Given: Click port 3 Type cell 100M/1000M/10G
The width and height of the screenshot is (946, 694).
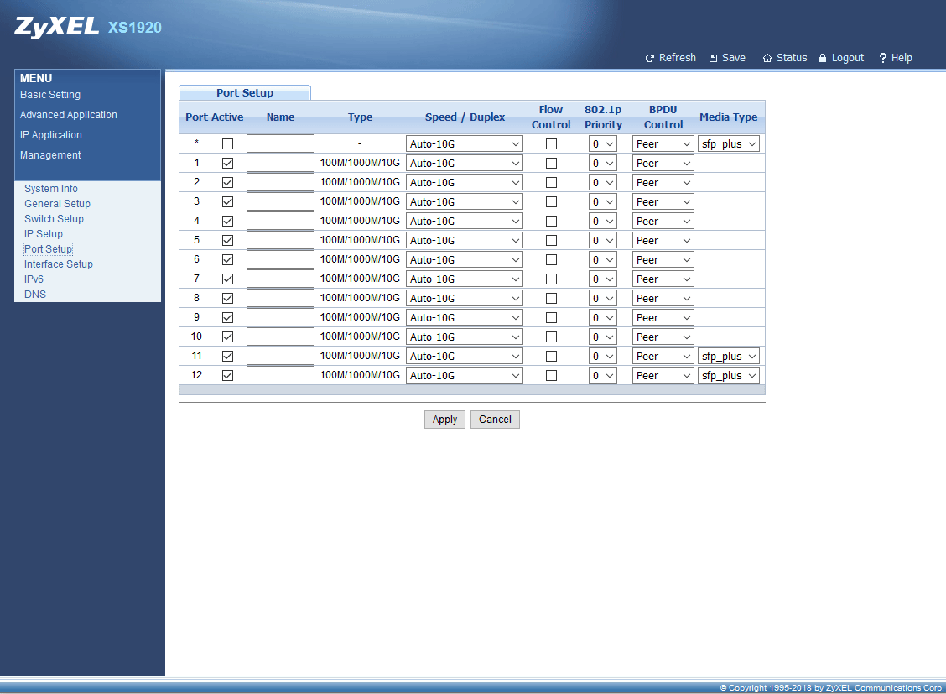Looking at the screenshot, I should coord(360,201).
